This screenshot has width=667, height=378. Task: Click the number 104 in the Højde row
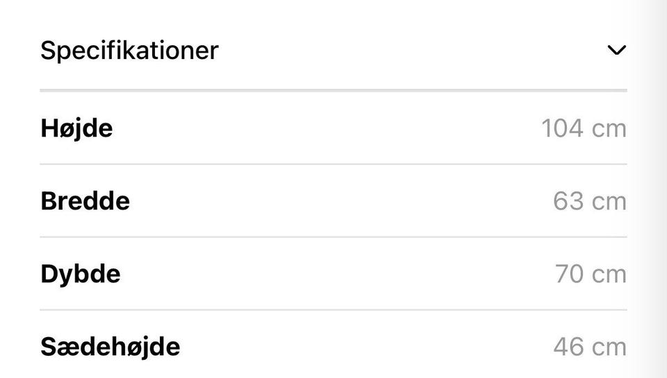click(x=563, y=129)
